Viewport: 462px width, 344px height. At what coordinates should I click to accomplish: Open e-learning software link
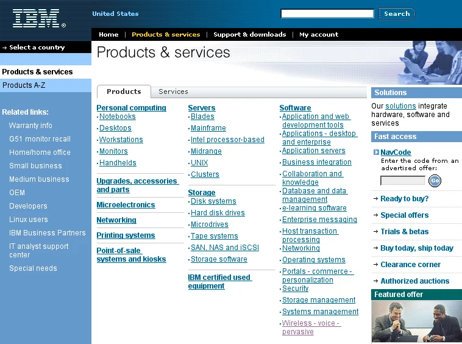click(x=315, y=208)
